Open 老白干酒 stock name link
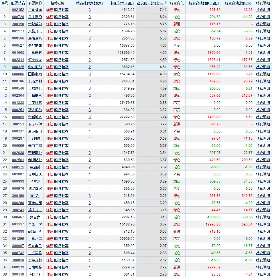Screen dimensions: 272x277 click(35, 146)
